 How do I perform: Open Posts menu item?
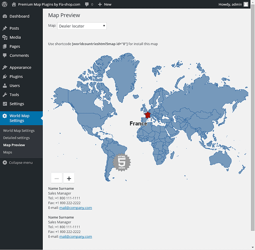(x=21, y=28)
